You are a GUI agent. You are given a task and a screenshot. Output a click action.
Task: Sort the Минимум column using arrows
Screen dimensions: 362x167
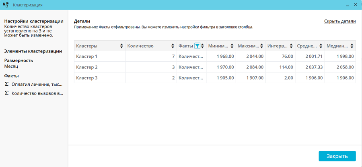[232, 46]
